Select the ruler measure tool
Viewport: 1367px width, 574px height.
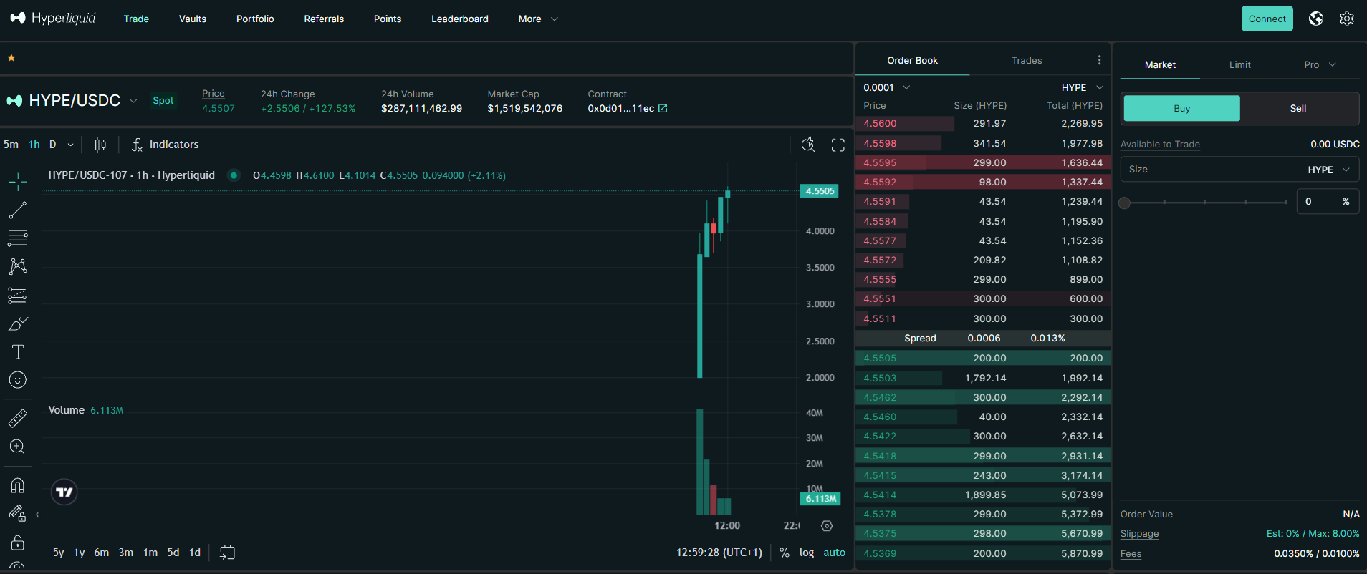(18, 418)
